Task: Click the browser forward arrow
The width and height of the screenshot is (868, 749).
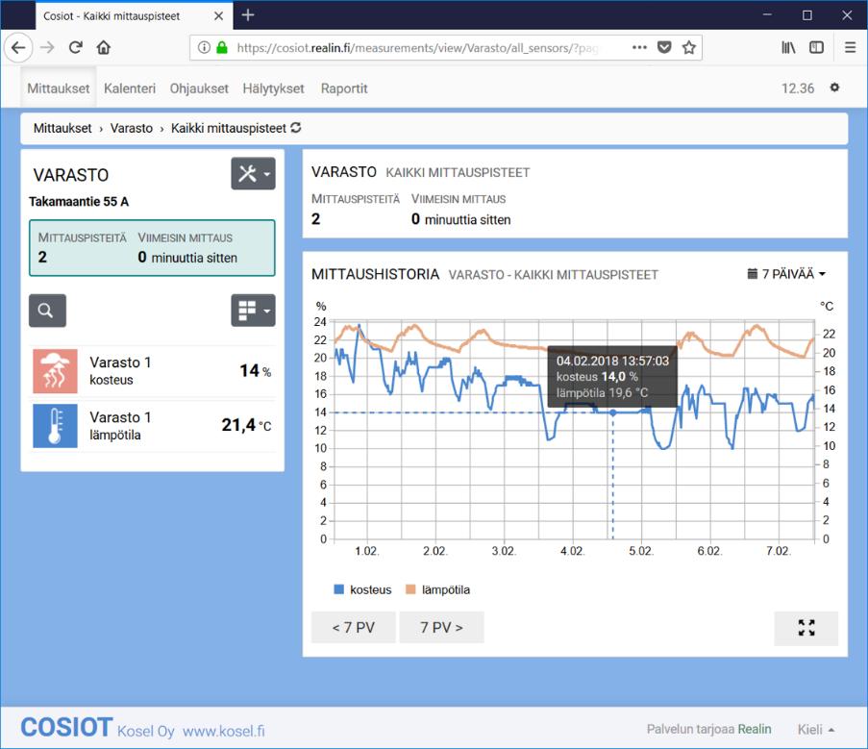Action: pyautogui.click(x=48, y=48)
